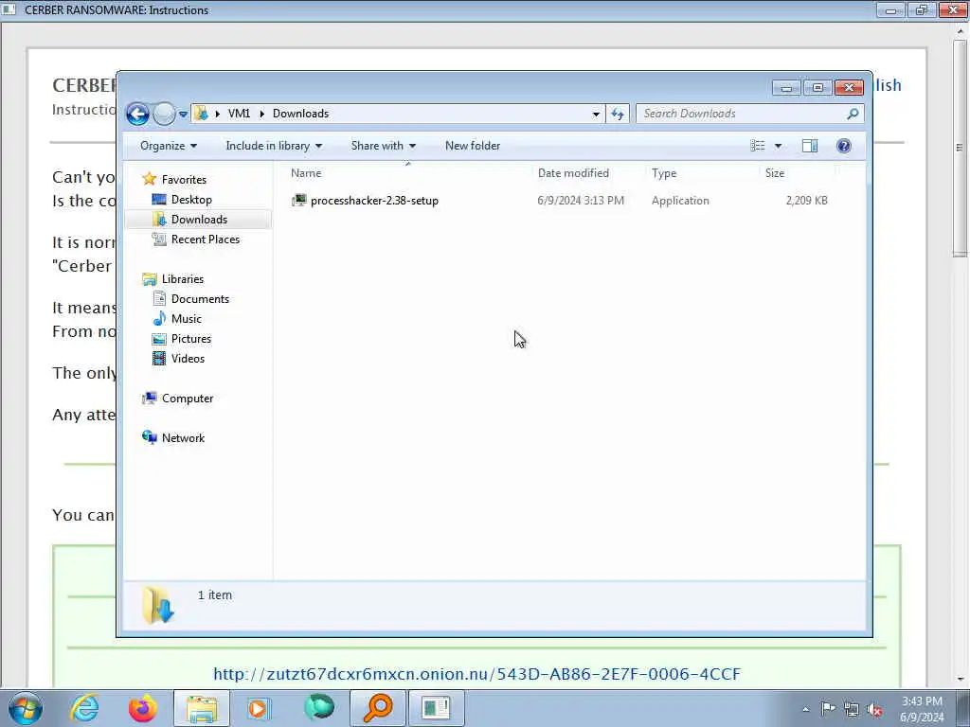
Task: Show hidden tray icons arrow
Action: [x=805, y=709]
